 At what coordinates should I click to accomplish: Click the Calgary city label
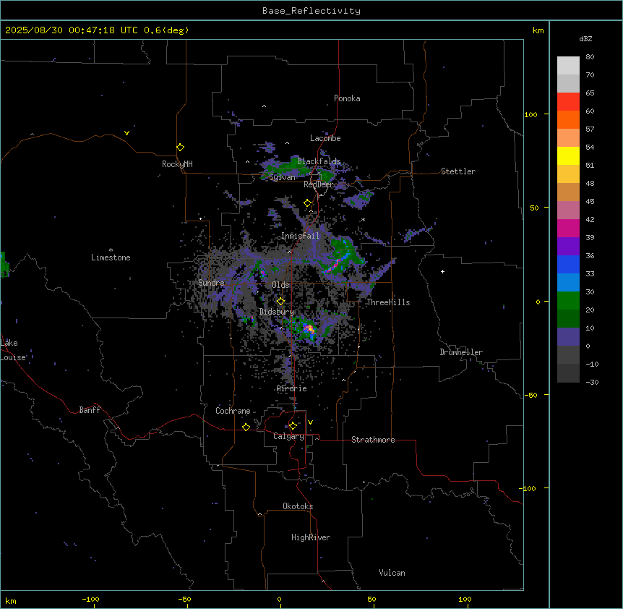tap(289, 436)
